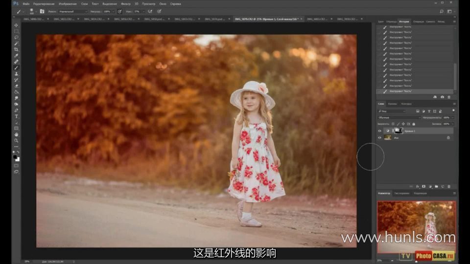
Task: Toggle lock position
Action: click(x=403, y=124)
